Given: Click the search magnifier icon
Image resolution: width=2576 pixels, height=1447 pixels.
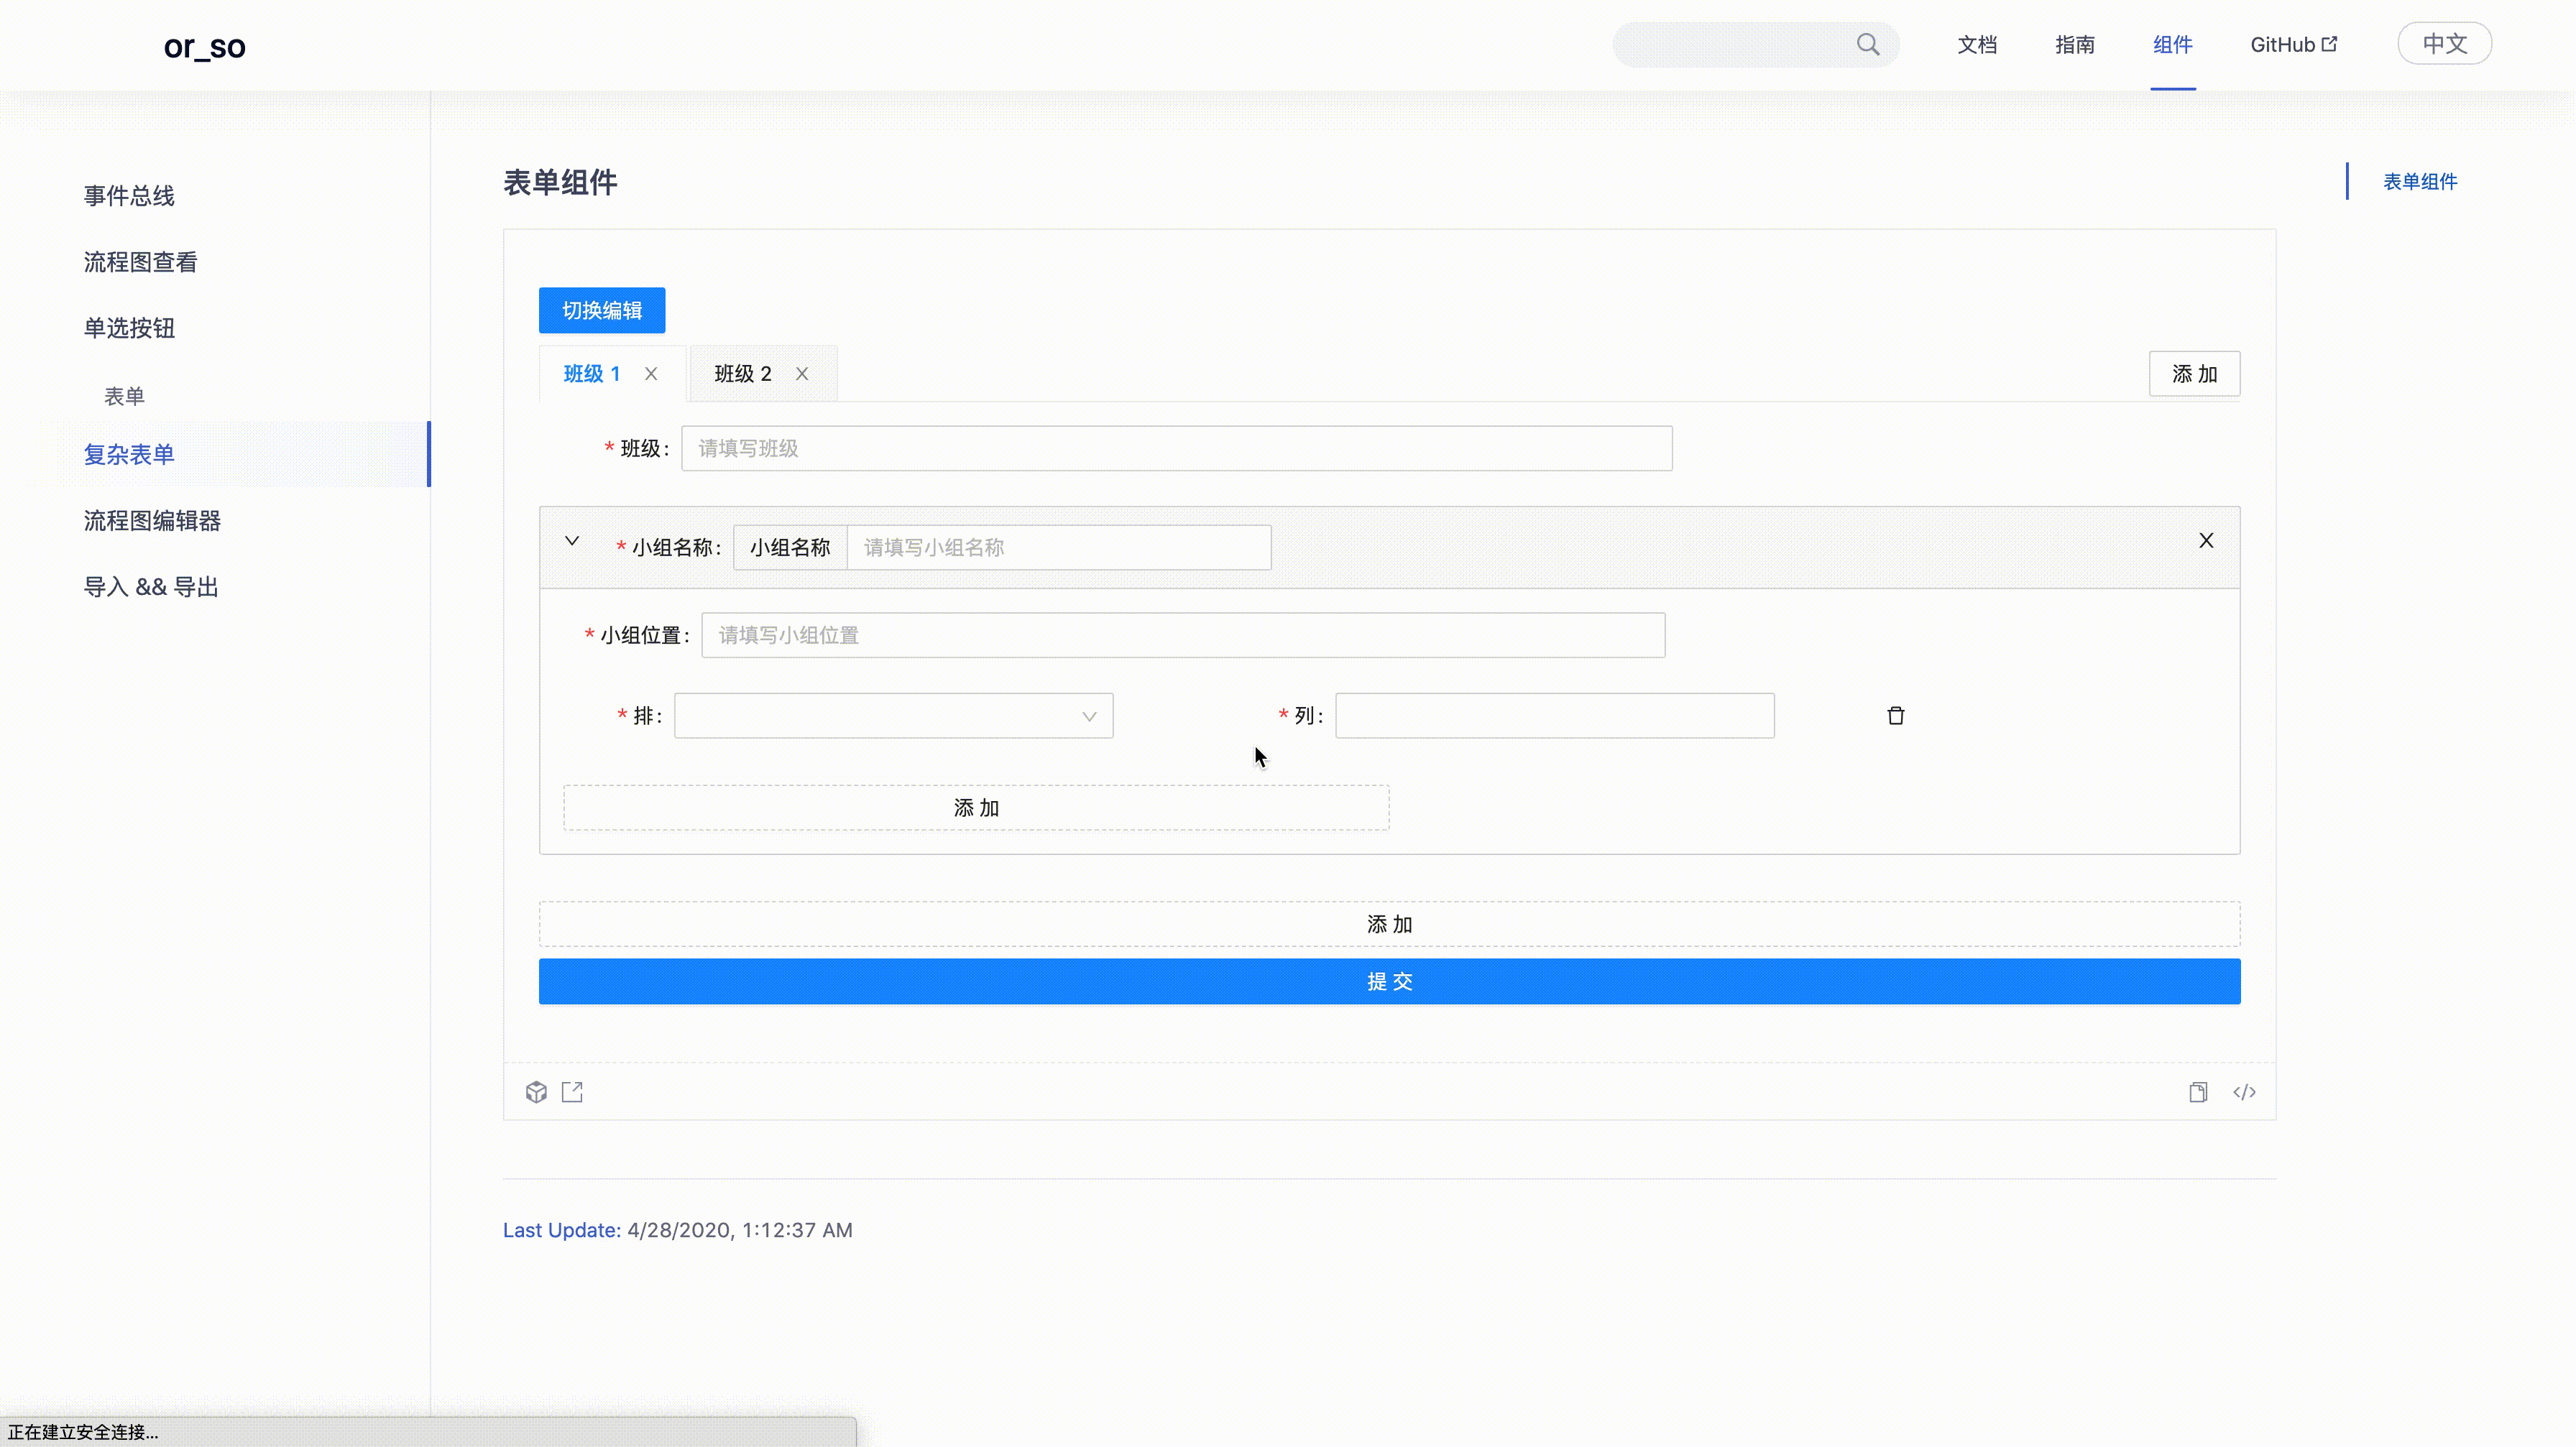Looking at the screenshot, I should click(x=1867, y=45).
